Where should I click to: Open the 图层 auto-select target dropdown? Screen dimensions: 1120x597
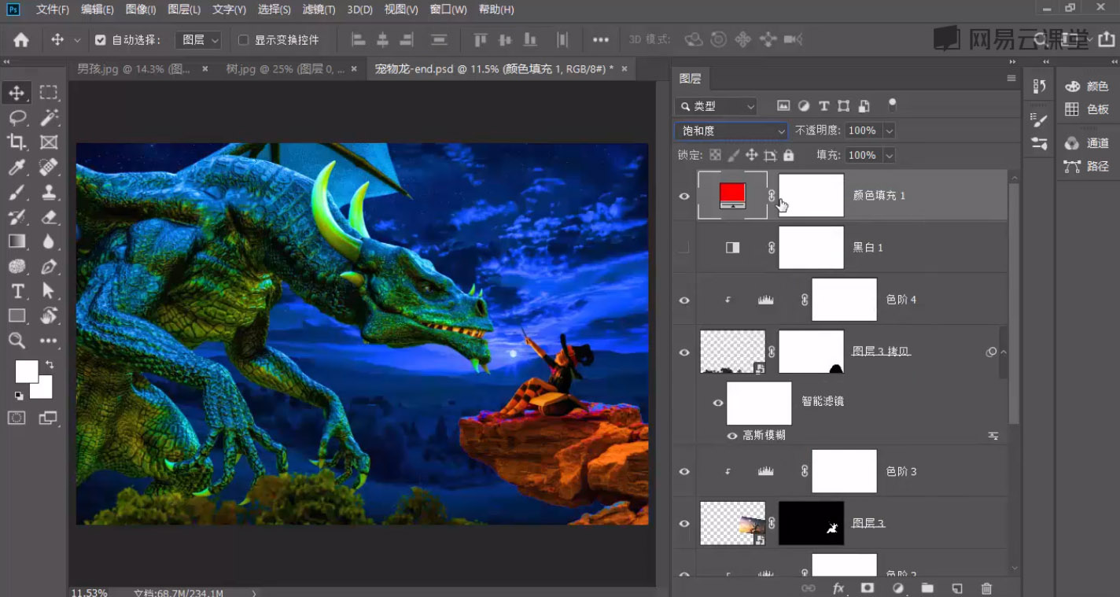click(200, 40)
